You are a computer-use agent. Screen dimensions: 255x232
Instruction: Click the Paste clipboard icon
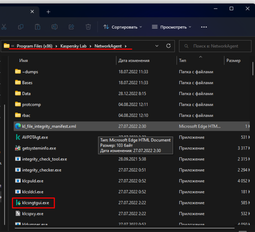coord(38,27)
